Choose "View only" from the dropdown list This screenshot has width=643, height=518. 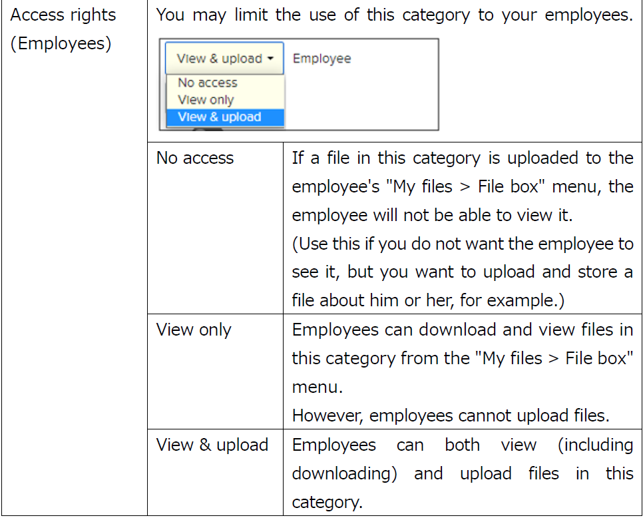click(206, 100)
